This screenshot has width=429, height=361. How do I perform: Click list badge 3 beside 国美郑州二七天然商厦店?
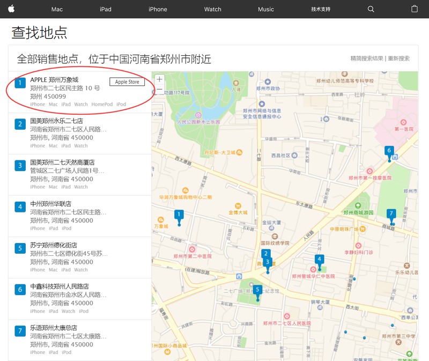click(20, 165)
